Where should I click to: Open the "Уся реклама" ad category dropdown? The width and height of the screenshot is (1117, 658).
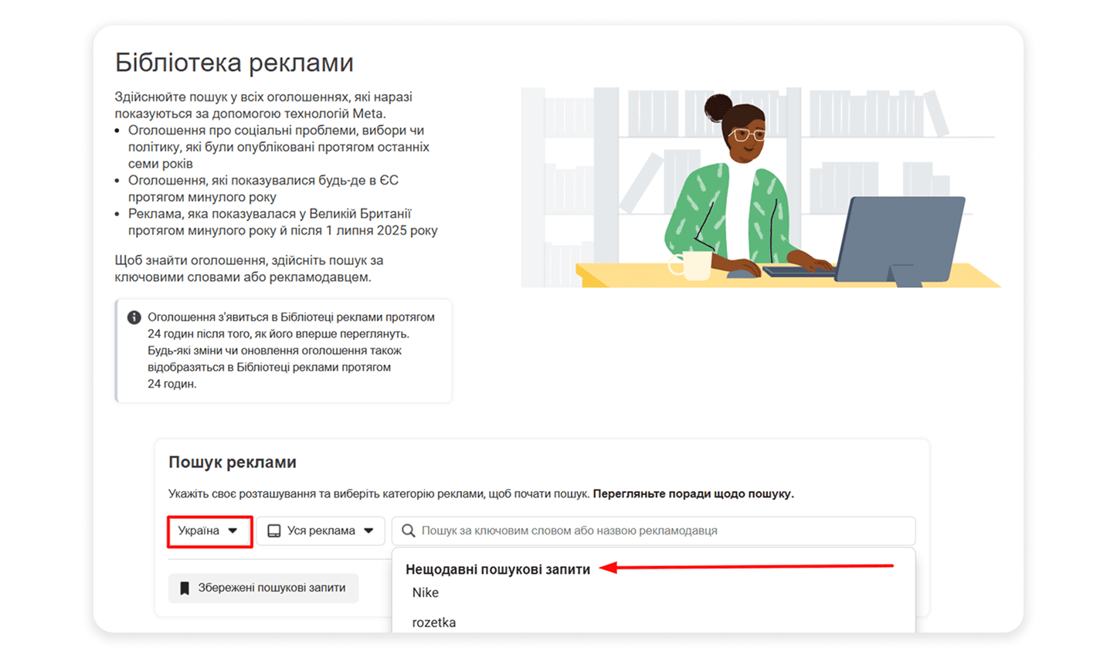(x=321, y=531)
